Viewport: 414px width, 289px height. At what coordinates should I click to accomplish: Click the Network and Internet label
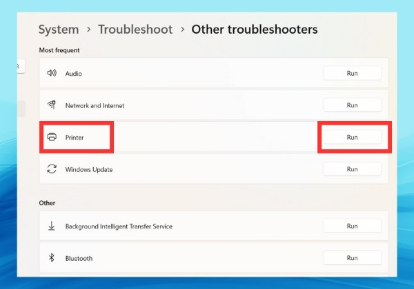click(x=95, y=105)
